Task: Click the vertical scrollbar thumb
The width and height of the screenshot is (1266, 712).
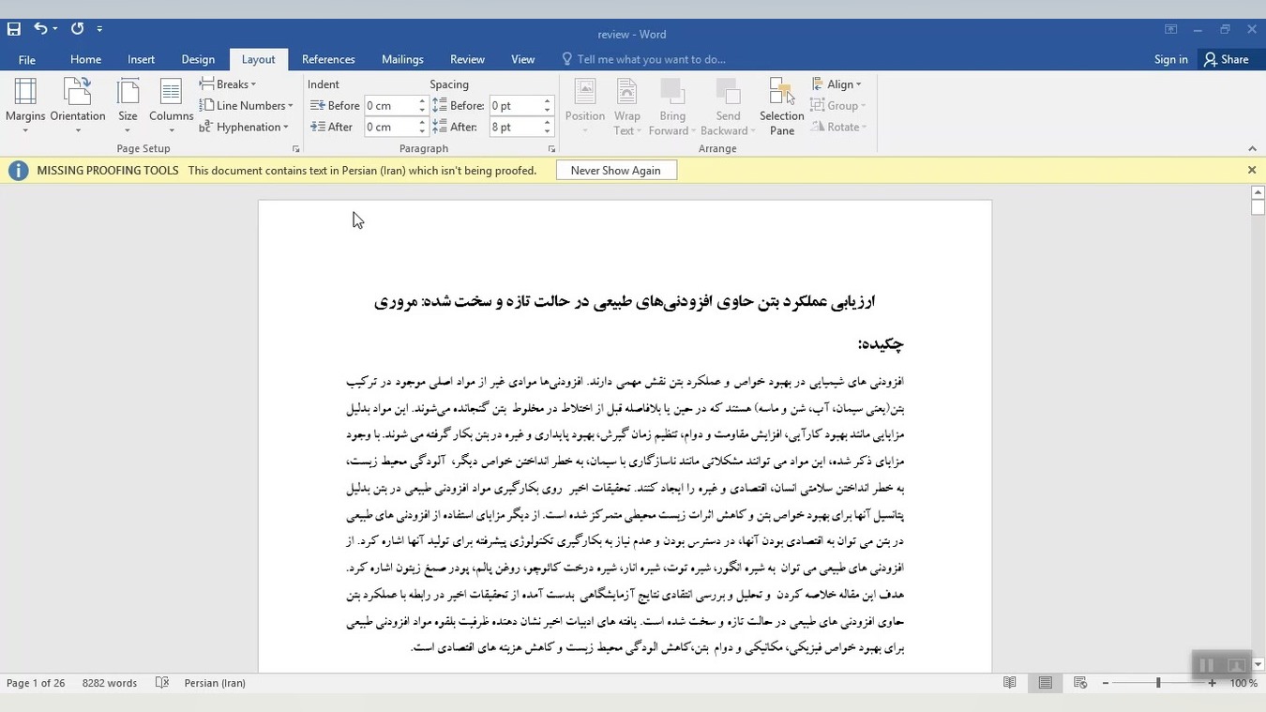Action: coord(1258,207)
